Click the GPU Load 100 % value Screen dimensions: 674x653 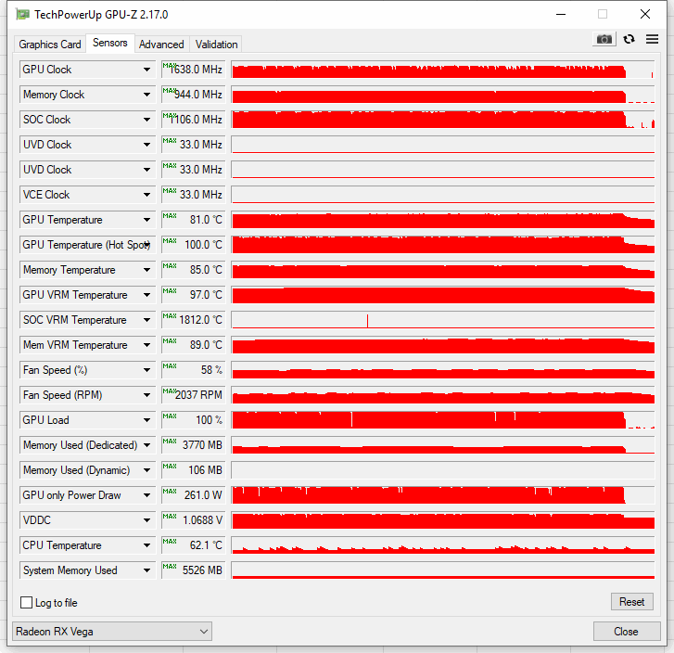click(194, 420)
